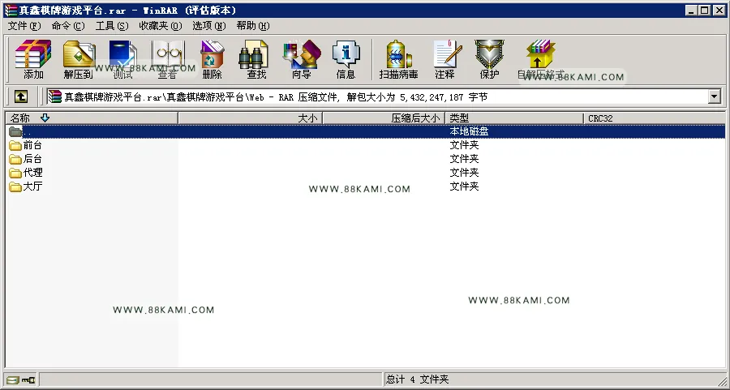
Task: Show archive 信息 (Info) icon
Action: pos(346,59)
